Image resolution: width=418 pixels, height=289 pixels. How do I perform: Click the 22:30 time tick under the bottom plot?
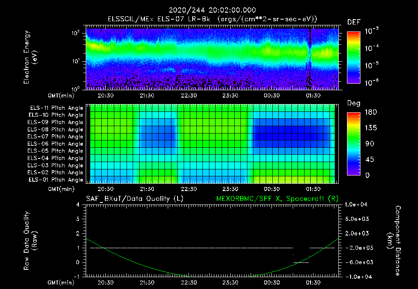click(x=189, y=282)
